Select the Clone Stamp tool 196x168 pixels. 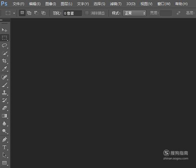tap(5, 93)
